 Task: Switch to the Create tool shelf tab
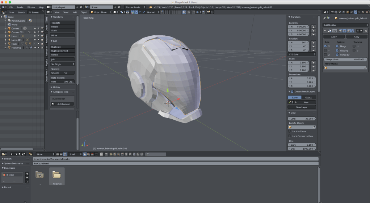[x=46, y=28]
